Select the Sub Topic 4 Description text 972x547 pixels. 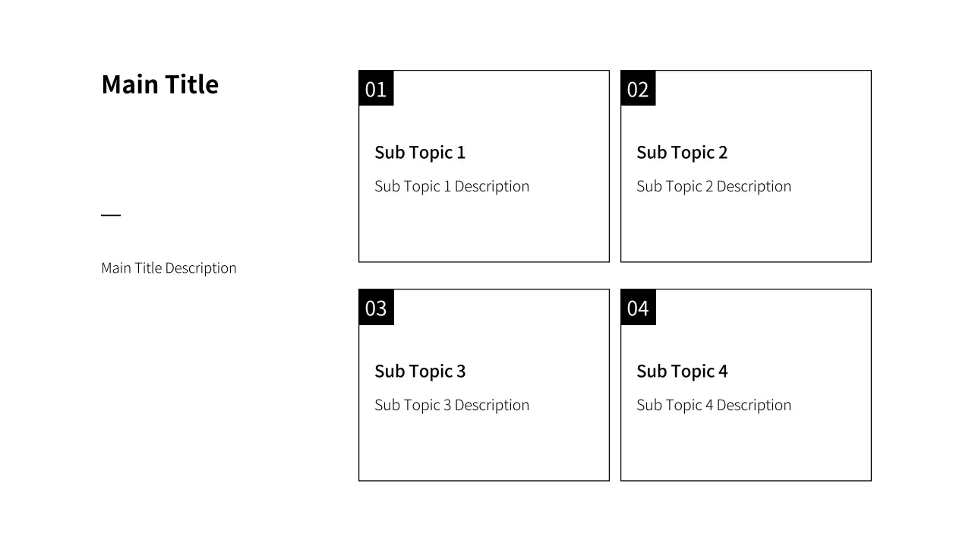point(714,406)
